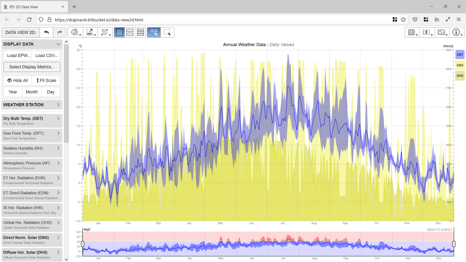This screenshot has height=262, width=466.
Task: Collapse the DISPLAY DATA panel
Action: tap(58, 44)
